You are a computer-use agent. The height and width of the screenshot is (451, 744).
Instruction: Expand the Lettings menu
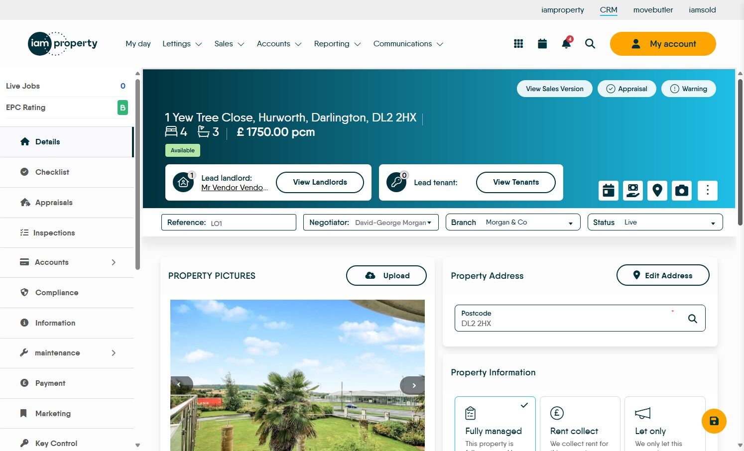[x=182, y=44]
